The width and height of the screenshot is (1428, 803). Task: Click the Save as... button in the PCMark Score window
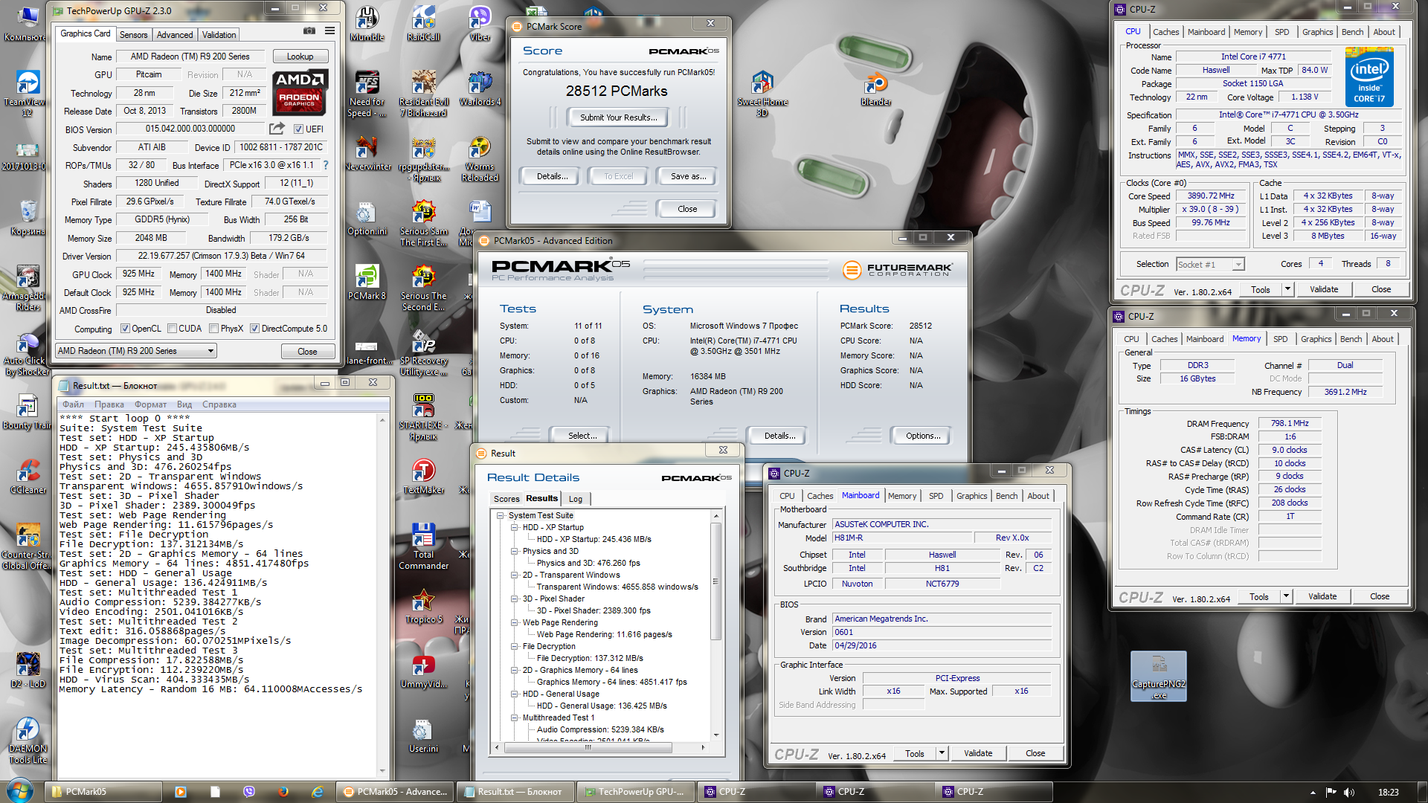[x=688, y=176]
